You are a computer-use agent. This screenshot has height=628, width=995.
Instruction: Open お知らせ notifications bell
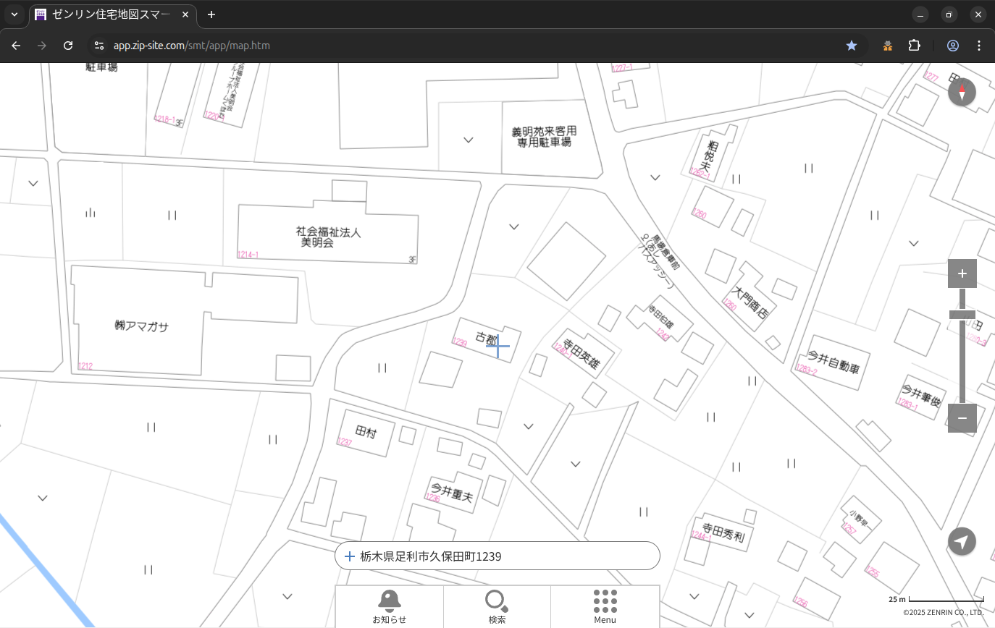[389, 606]
